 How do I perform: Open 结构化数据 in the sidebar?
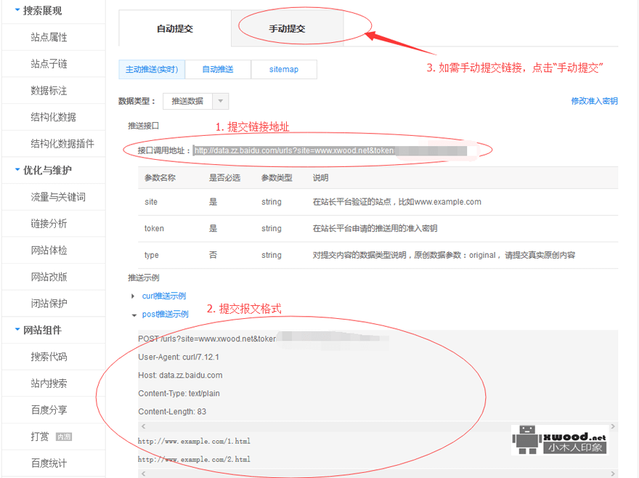click(x=54, y=117)
